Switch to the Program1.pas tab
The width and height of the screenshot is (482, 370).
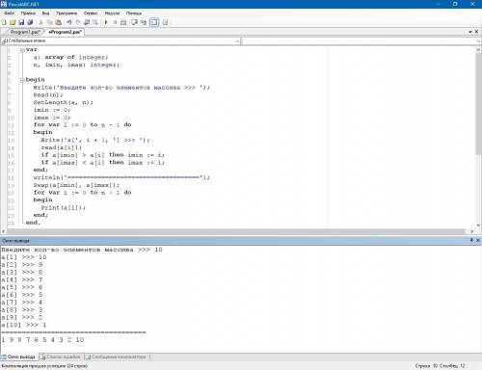[x=24, y=32]
